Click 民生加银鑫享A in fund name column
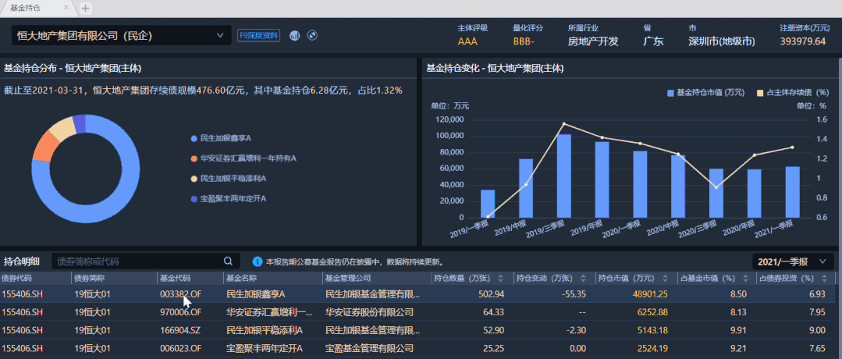842x359 pixels. click(256, 294)
